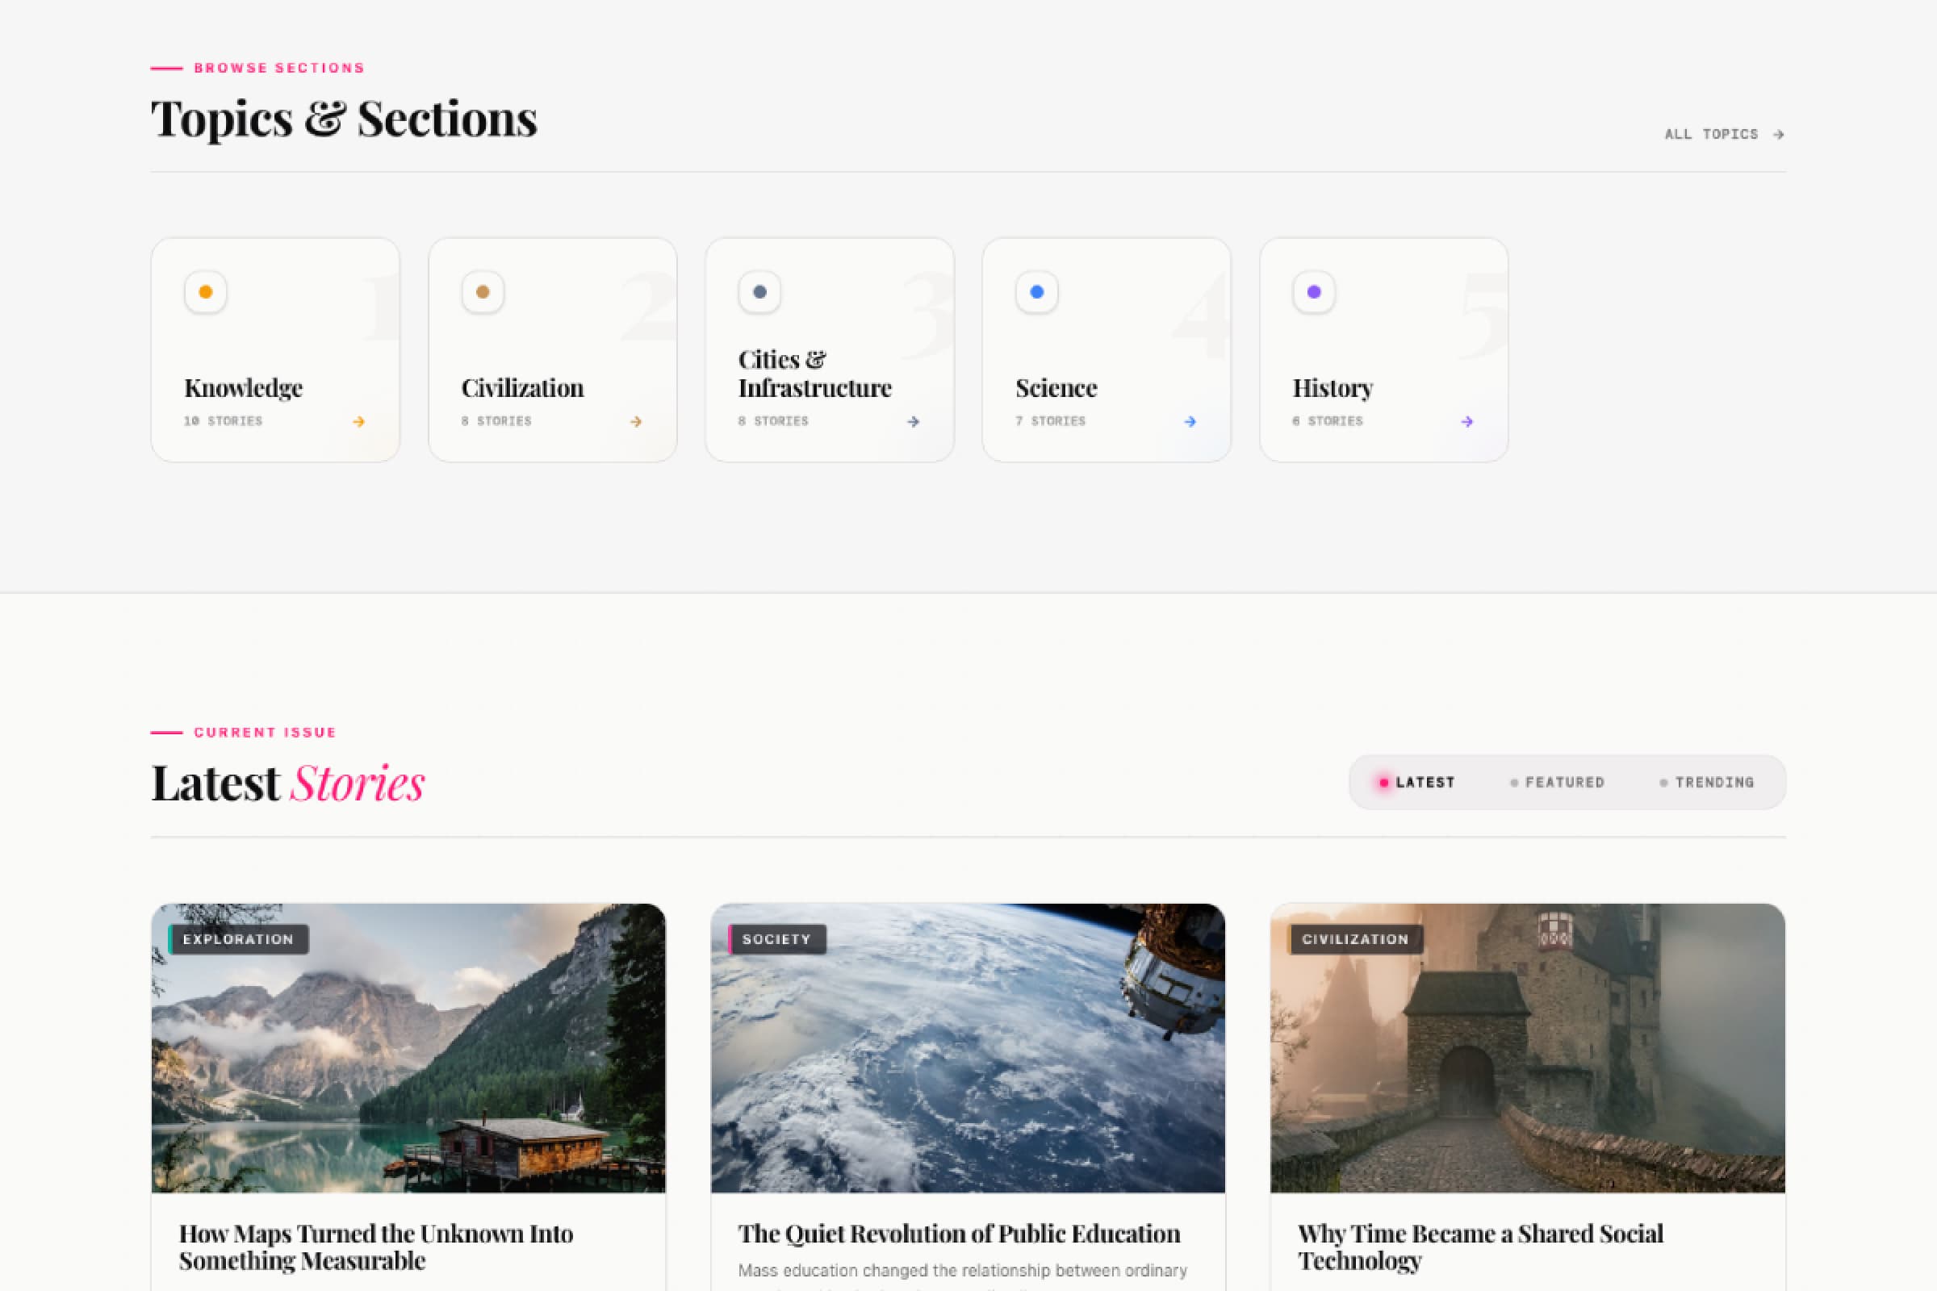Click the purple dot icon on History card
Screen dimensions: 1937x1291
pos(1314,291)
